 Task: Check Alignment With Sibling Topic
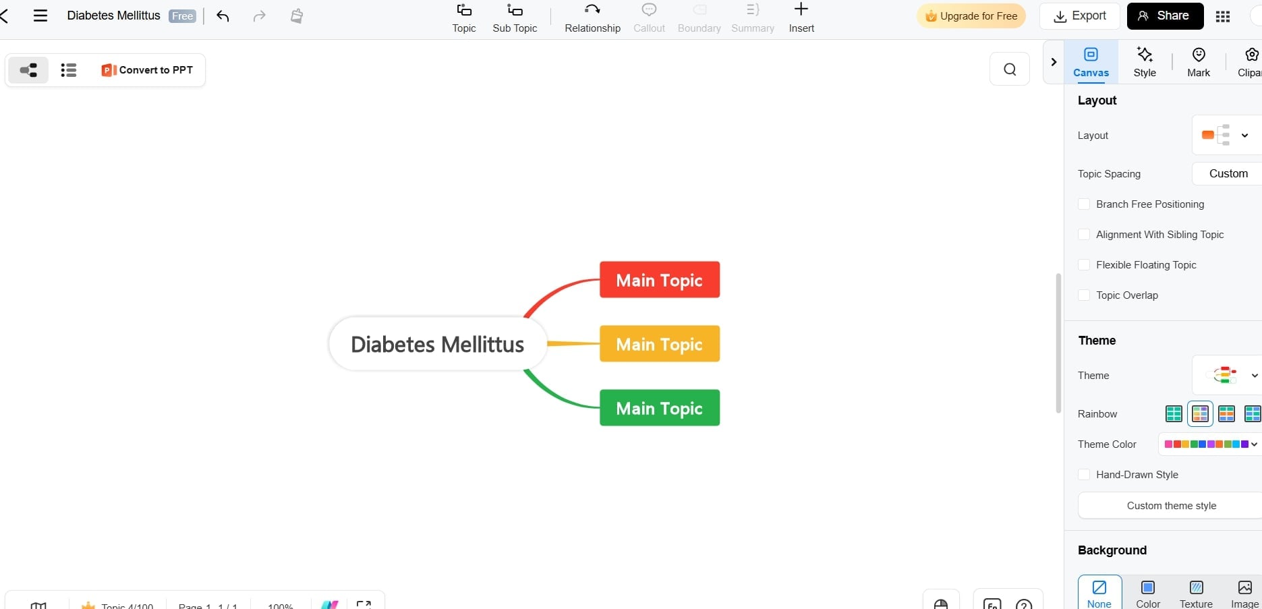pos(1085,234)
